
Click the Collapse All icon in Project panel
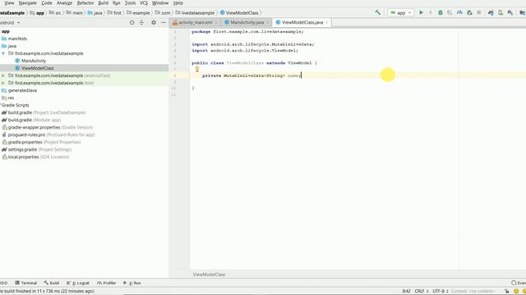click(141, 22)
